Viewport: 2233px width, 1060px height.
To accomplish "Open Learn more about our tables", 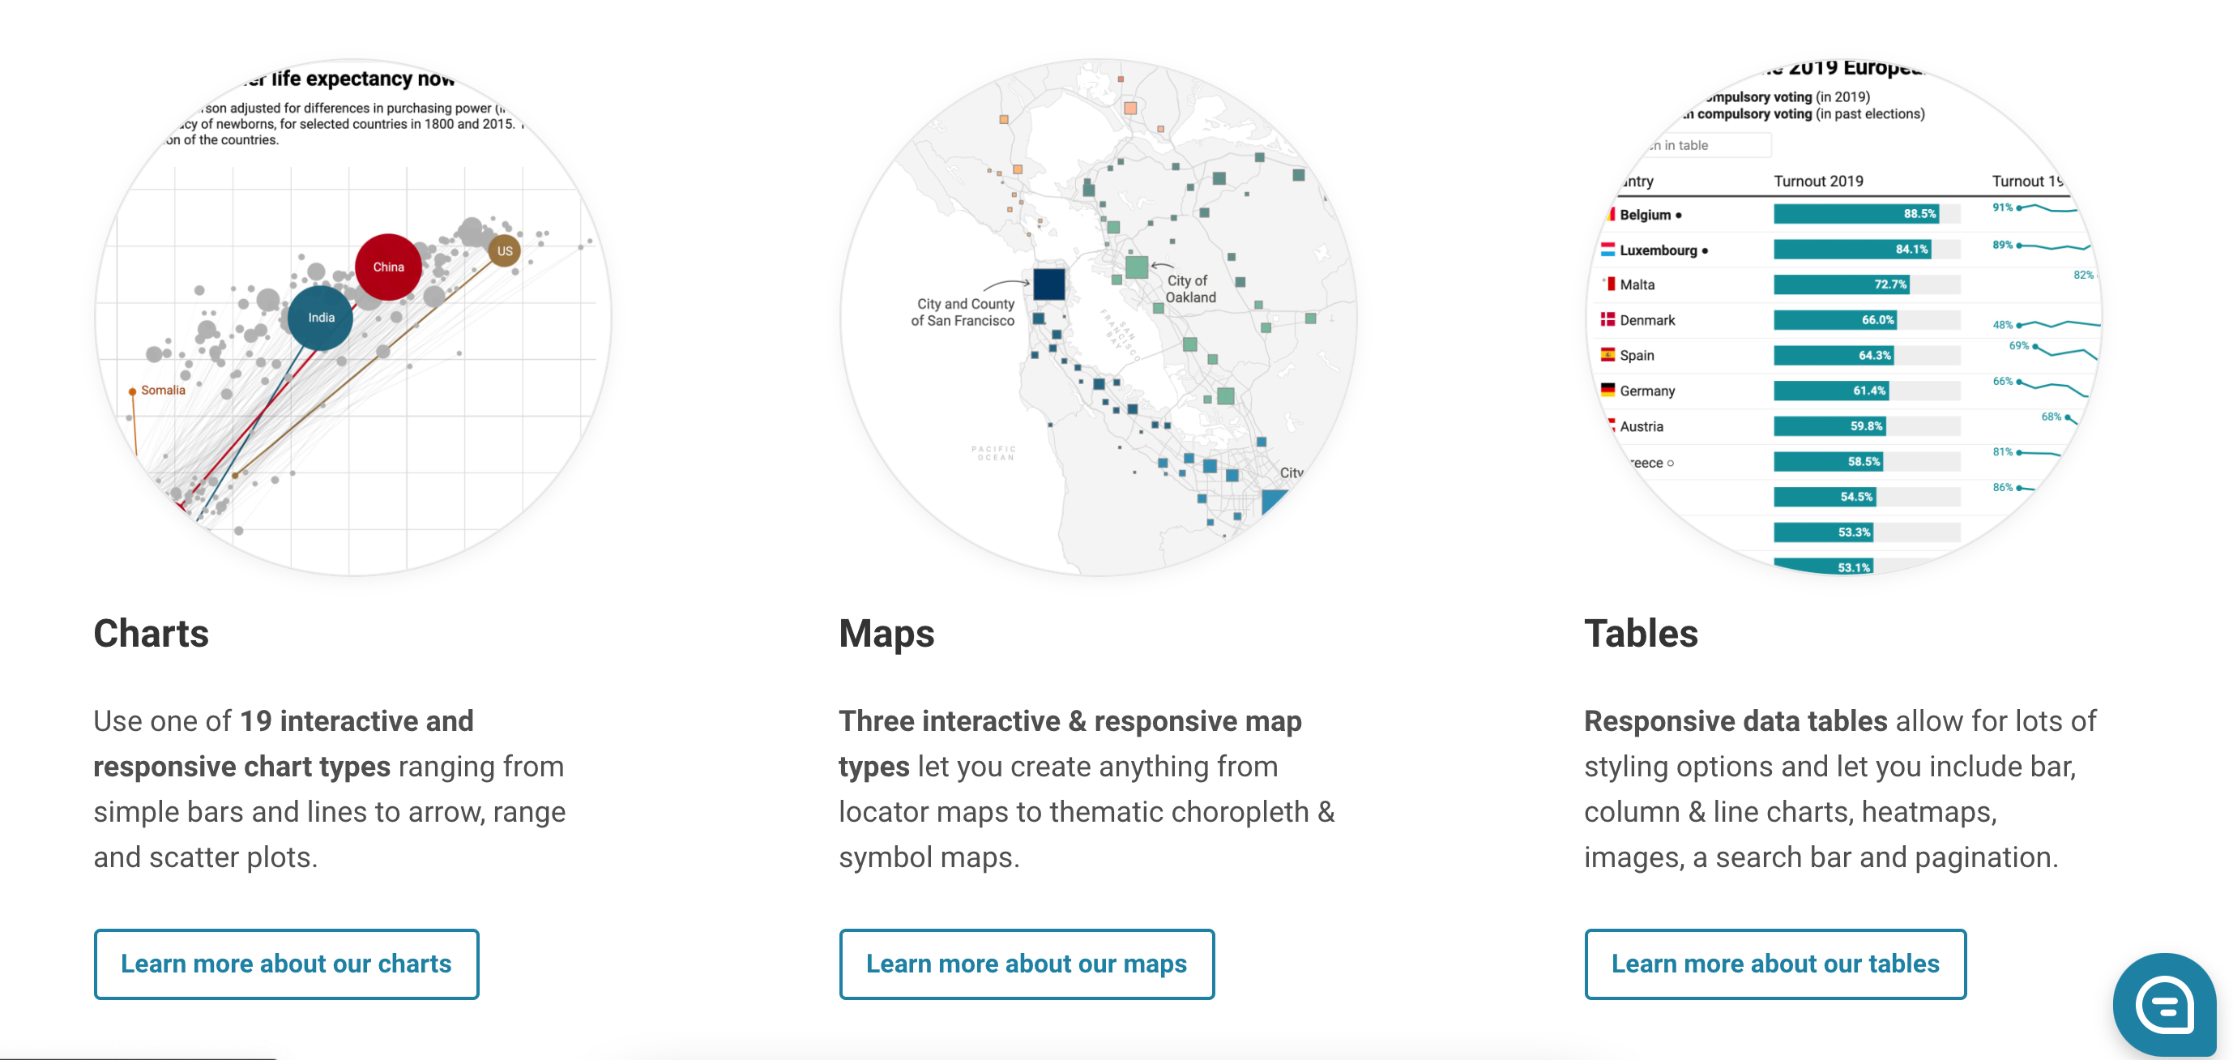I will coord(1774,964).
